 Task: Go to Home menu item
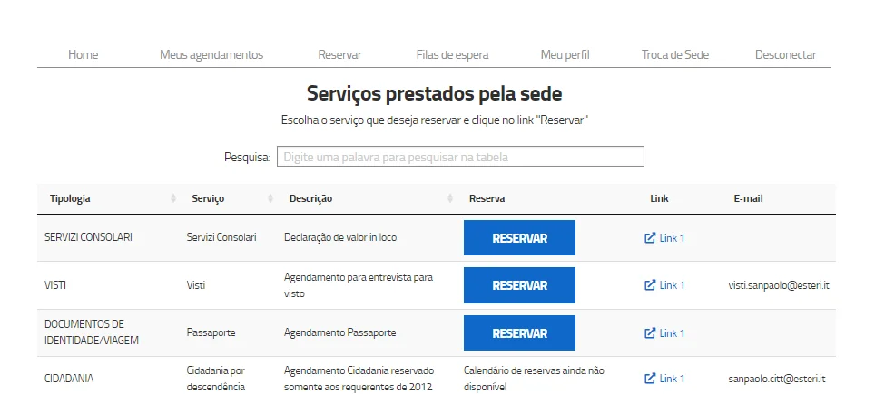coord(83,54)
